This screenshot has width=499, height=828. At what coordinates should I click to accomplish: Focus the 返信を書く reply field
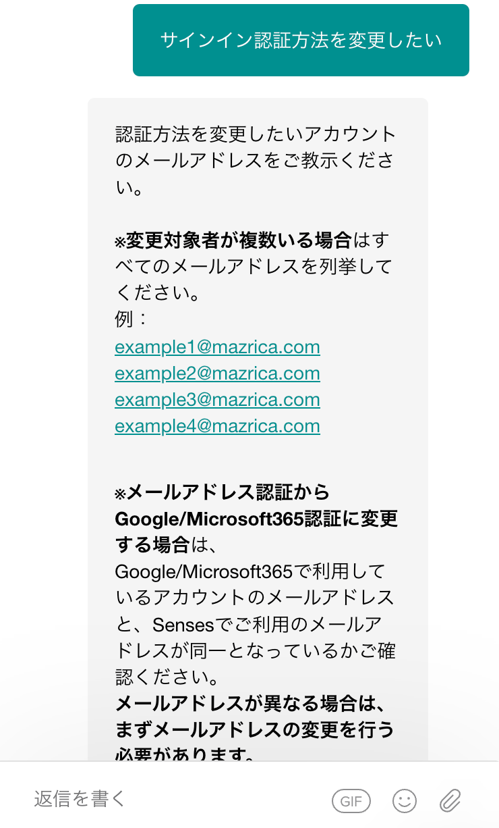[169, 800]
